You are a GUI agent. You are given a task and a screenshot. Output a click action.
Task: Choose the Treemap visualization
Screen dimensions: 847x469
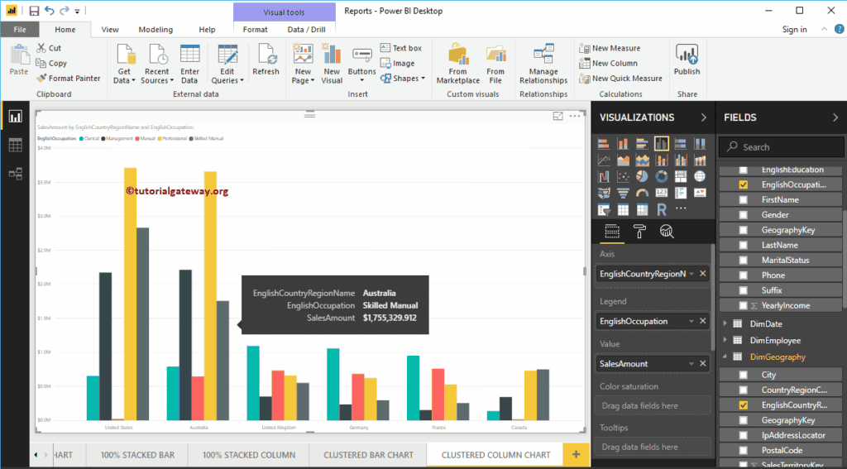tap(681, 176)
